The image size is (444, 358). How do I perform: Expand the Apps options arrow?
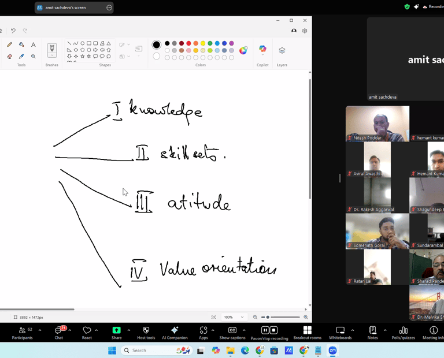tap(213, 330)
